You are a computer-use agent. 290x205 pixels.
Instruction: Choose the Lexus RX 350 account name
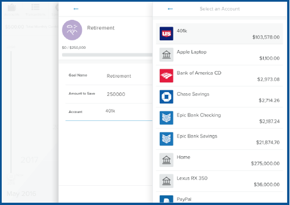pos(192,178)
